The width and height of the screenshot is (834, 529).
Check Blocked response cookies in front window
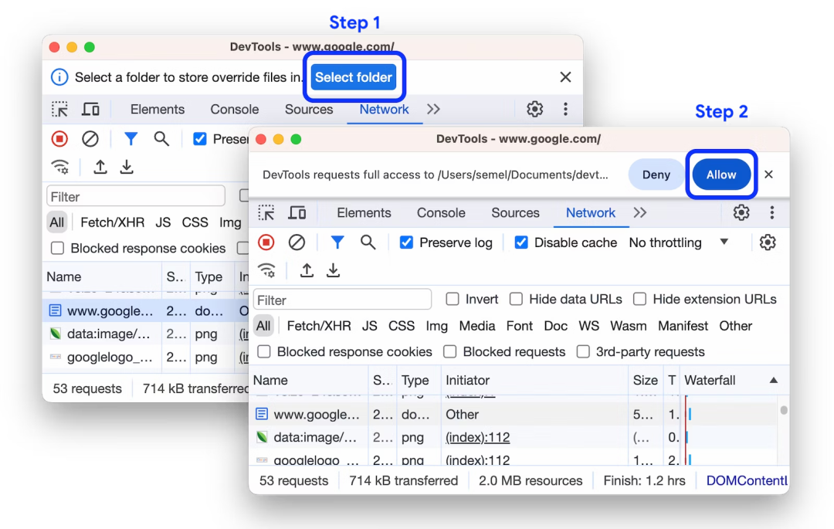[264, 351]
